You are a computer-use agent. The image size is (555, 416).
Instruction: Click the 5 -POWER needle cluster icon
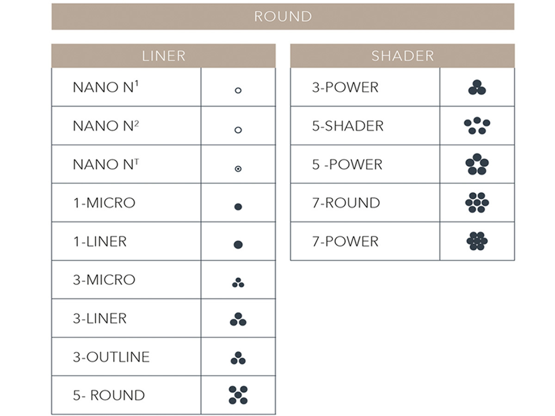(477, 165)
